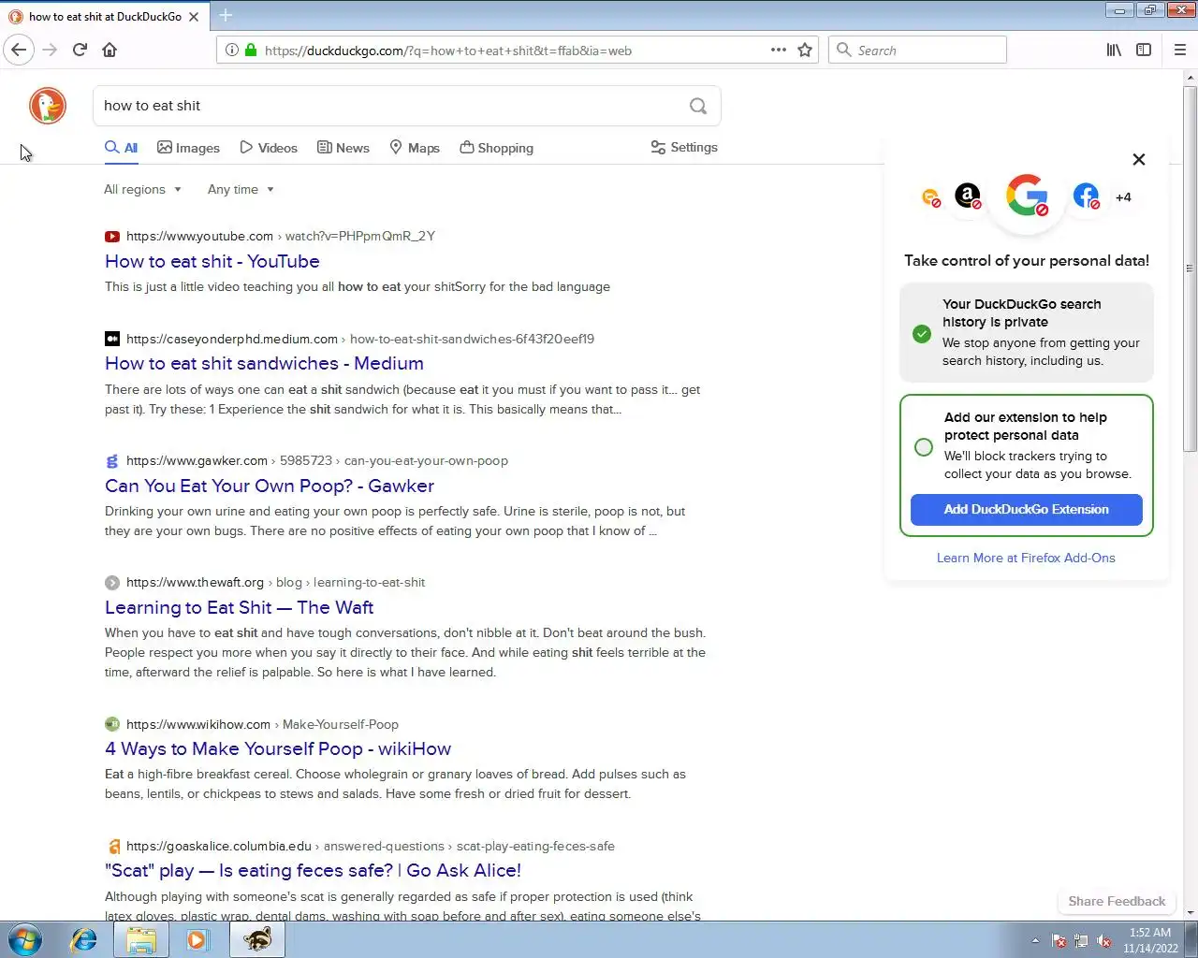This screenshot has height=958, width=1198.
Task: Select the All results tab
Action: tap(121, 148)
